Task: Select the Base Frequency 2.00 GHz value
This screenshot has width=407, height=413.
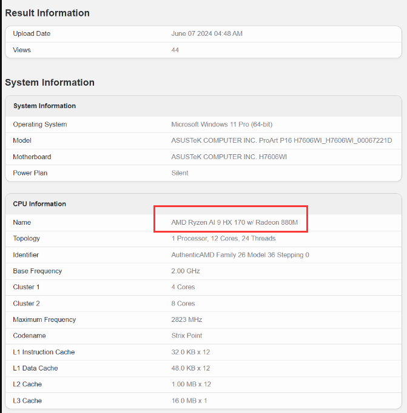Action: pos(186,271)
